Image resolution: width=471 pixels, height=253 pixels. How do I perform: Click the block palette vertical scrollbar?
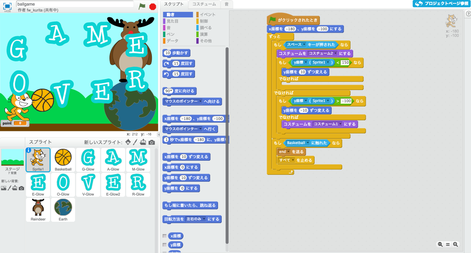pyautogui.click(x=227, y=146)
